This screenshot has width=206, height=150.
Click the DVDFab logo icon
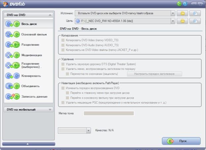coord(5,4)
